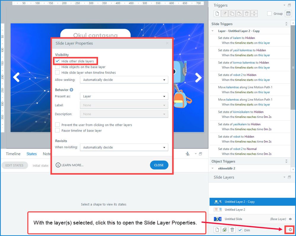Image resolution: width=296 pixels, height=236 pixels.
Task: Close the Slide Layer Properties dialog
Action: [159, 165]
